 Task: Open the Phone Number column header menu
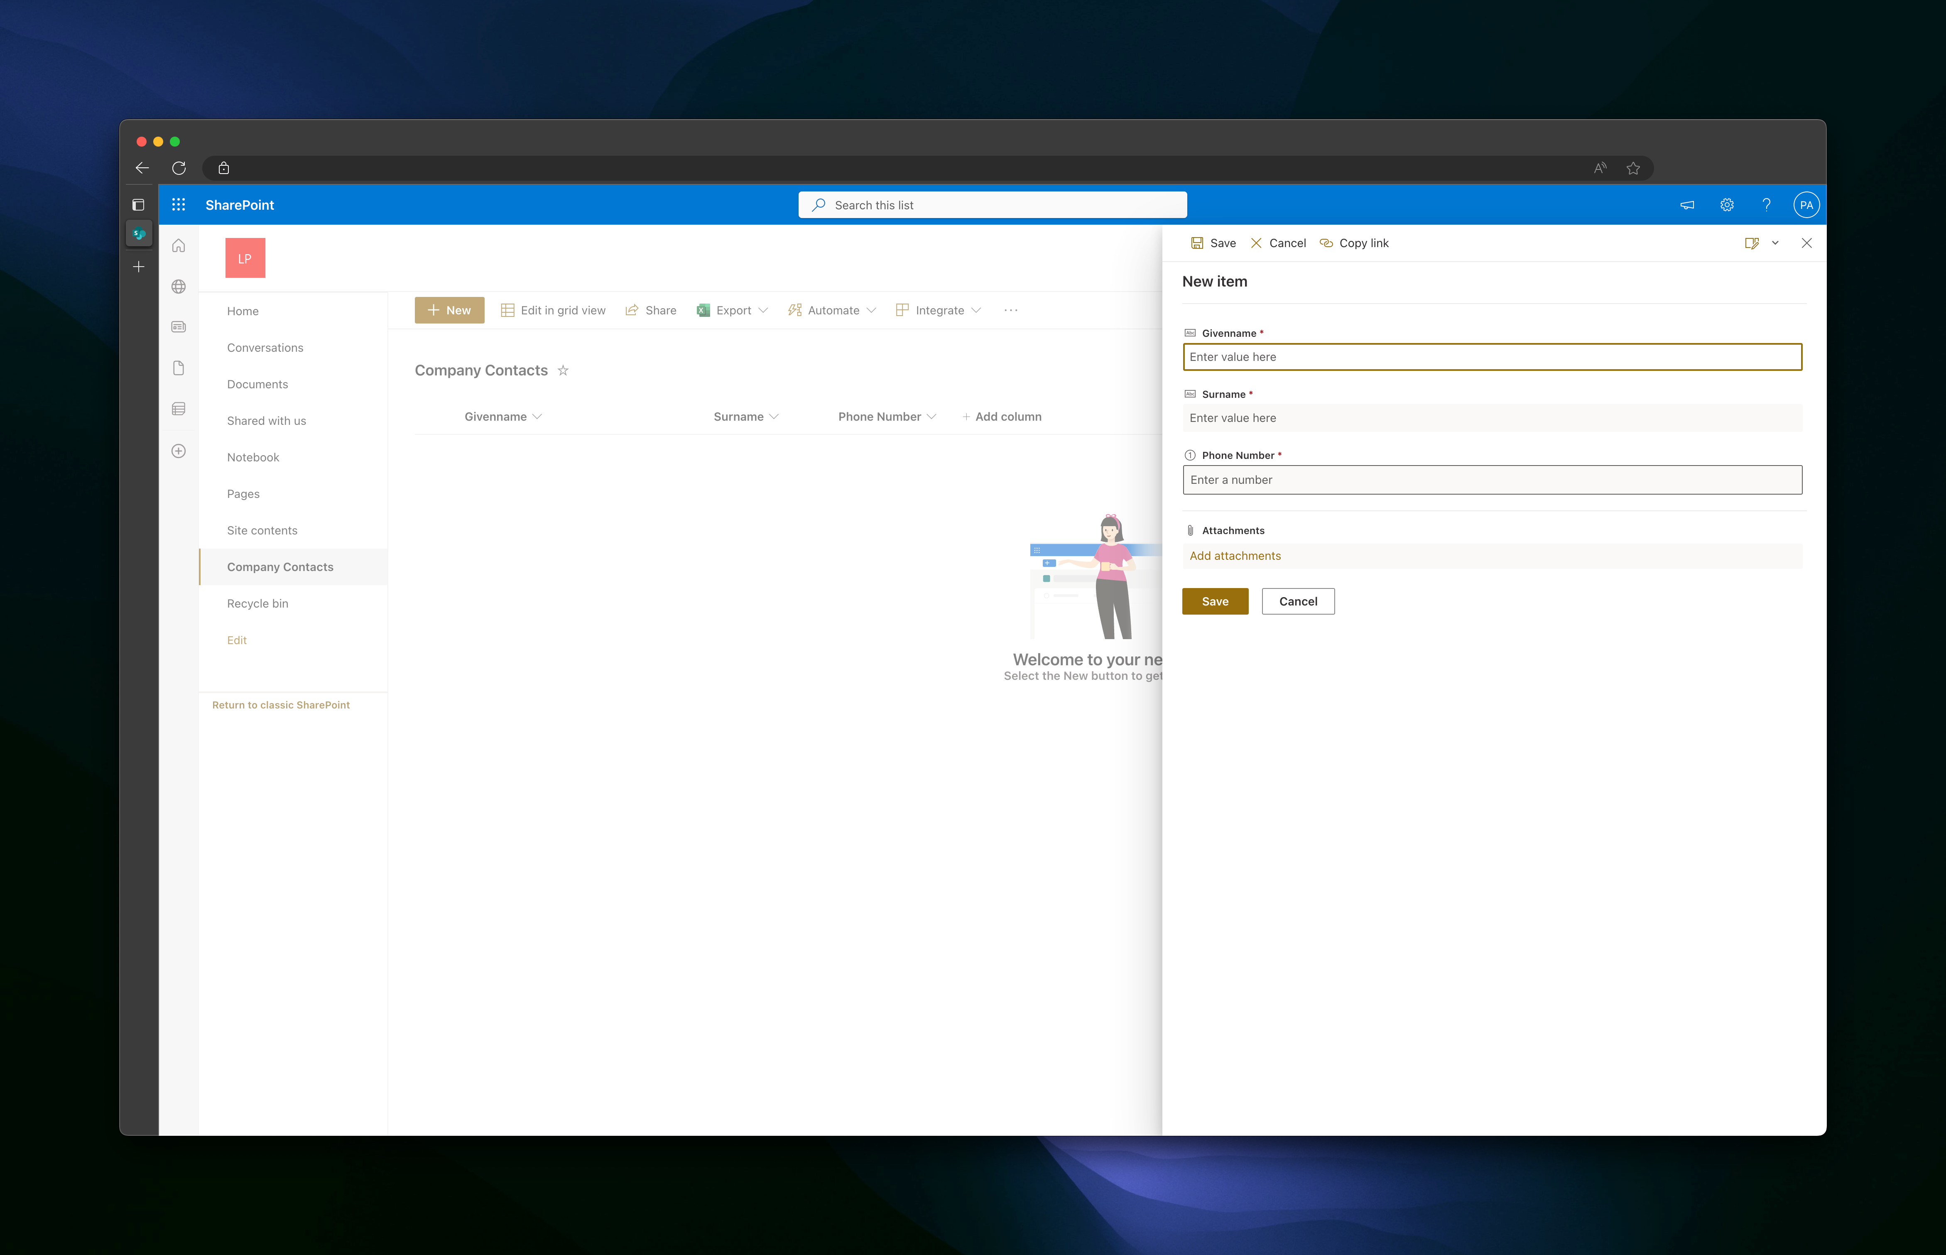(x=887, y=417)
